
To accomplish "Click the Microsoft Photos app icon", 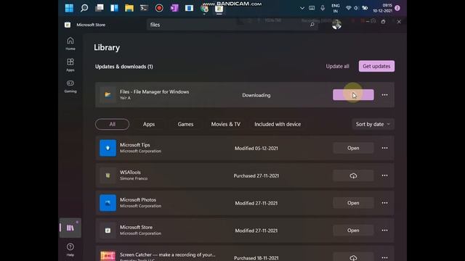I will (108, 203).
